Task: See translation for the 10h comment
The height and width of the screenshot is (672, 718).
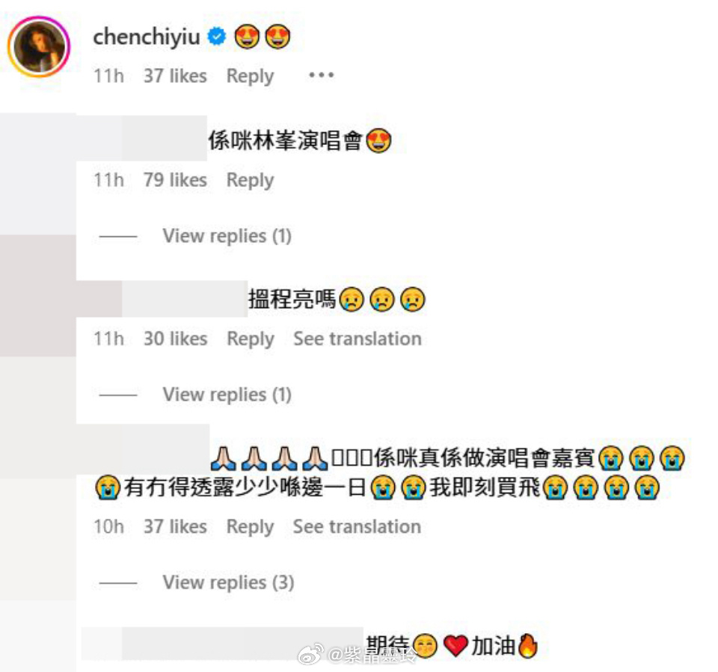Action: click(x=357, y=526)
